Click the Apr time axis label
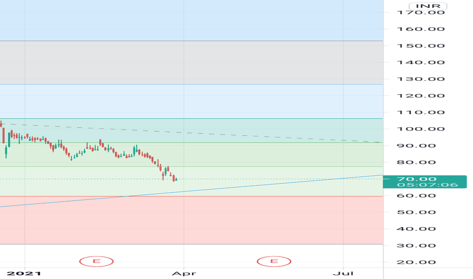473x279 pixels. pos(184,273)
